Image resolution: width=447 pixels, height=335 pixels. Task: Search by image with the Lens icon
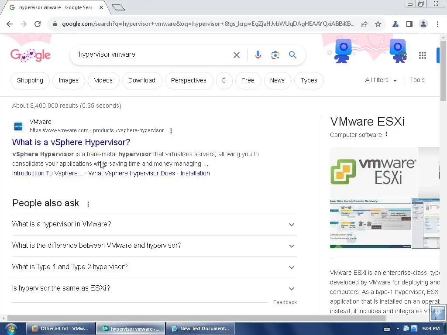[x=275, y=55]
